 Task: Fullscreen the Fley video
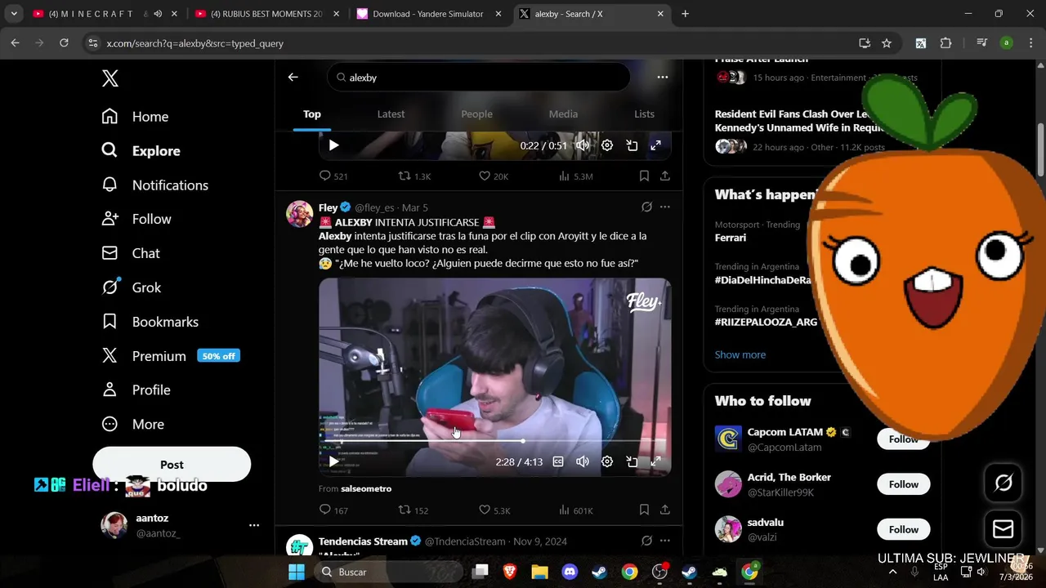pos(655,461)
